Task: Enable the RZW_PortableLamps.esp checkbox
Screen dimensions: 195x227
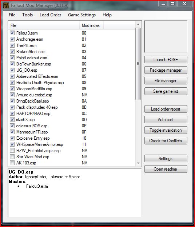Action: (12, 151)
